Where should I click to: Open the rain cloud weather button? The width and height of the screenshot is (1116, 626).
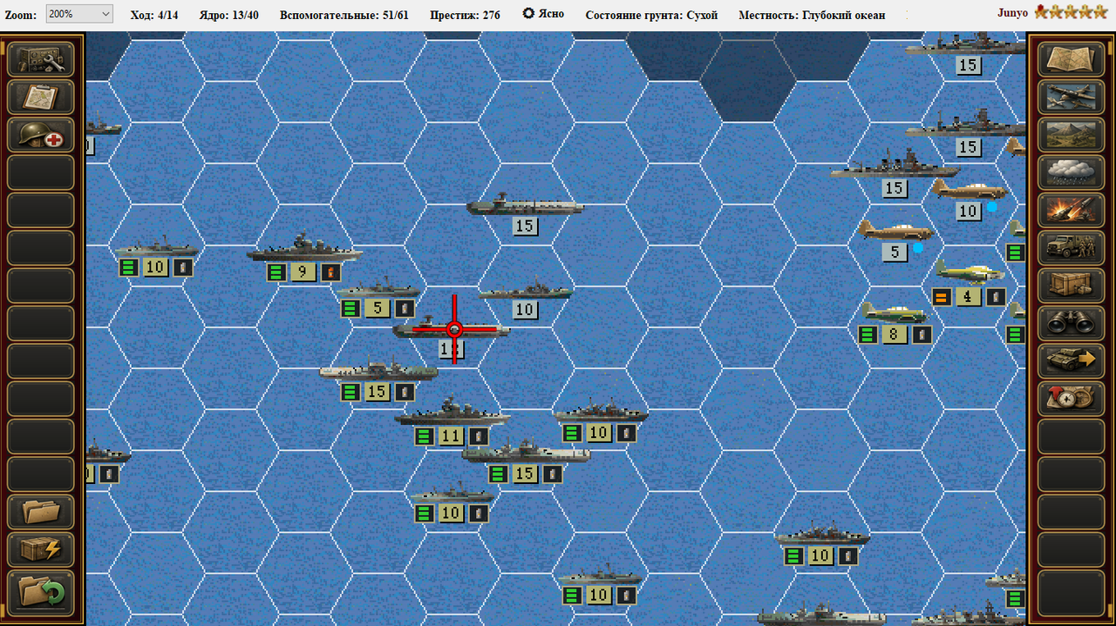tap(1070, 172)
